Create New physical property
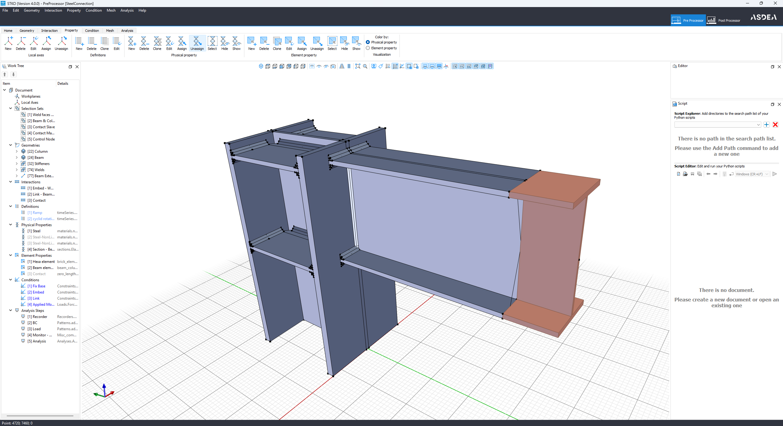The image size is (783, 426). tap(132, 43)
